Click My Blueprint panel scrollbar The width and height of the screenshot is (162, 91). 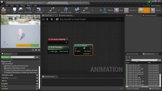click(x=39, y=77)
